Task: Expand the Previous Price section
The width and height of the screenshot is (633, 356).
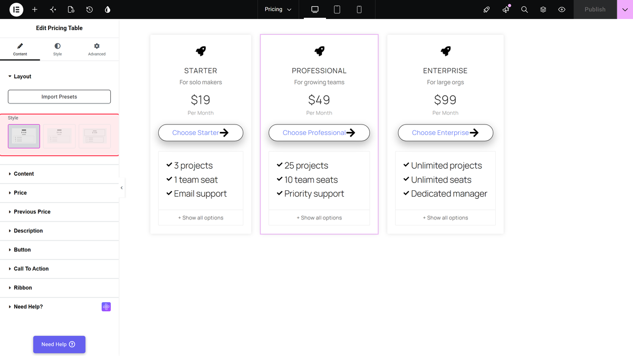Action: 59,212
